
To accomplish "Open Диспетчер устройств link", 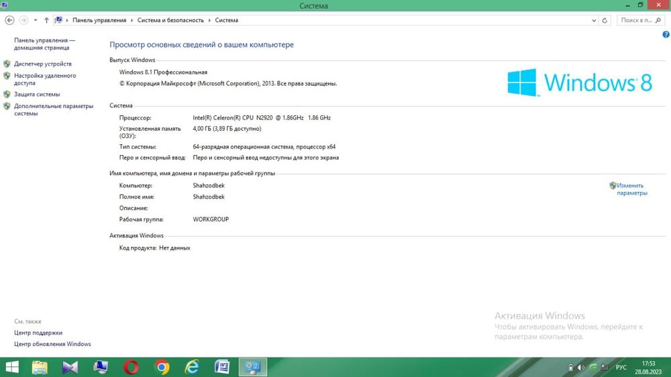I will (43, 64).
